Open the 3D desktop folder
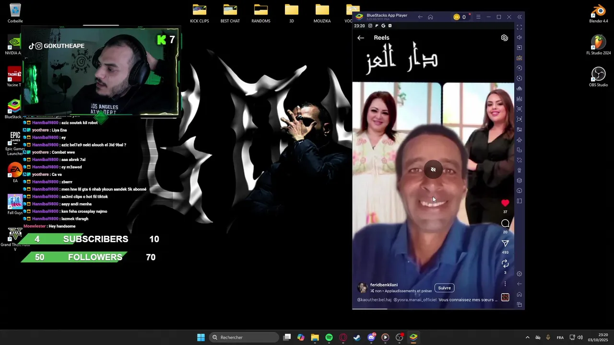 [x=292, y=13]
